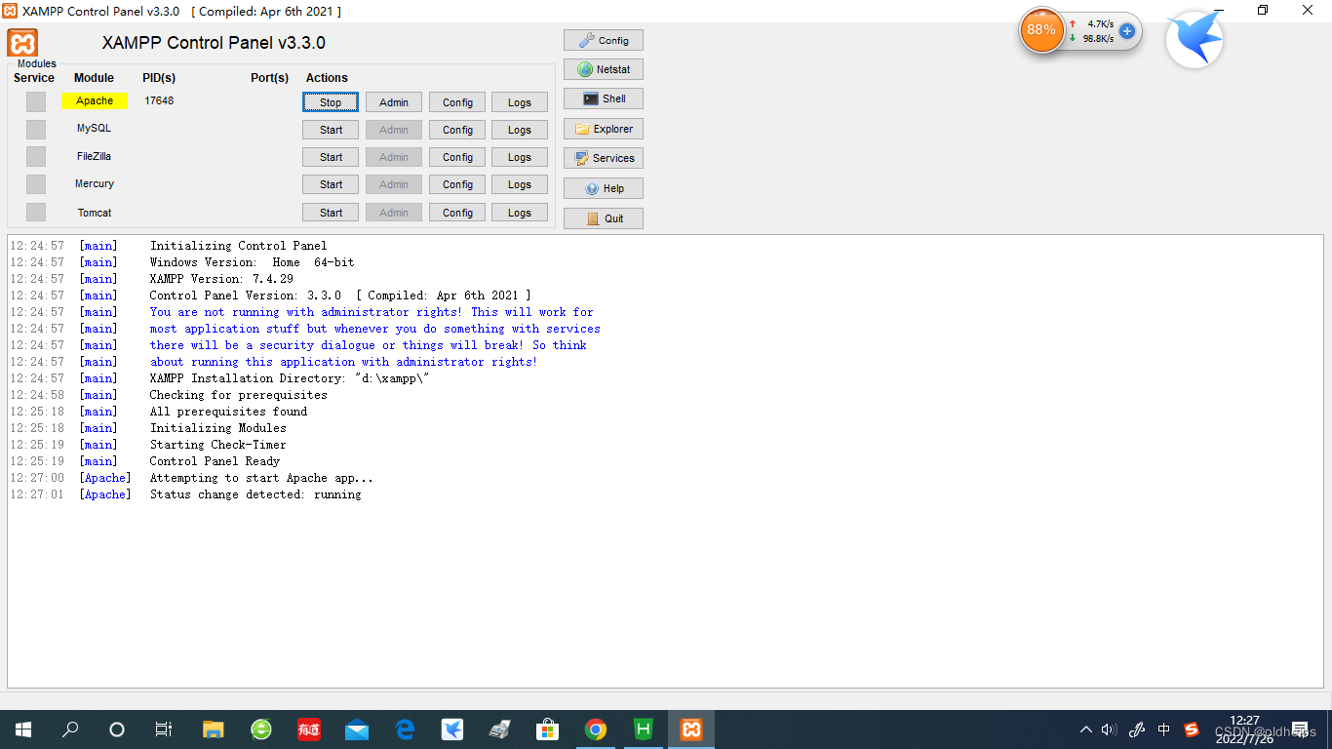The width and height of the screenshot is (1332, 749).
Task: Enable the MySQL service install checkbox
Action: pos(35,128)
